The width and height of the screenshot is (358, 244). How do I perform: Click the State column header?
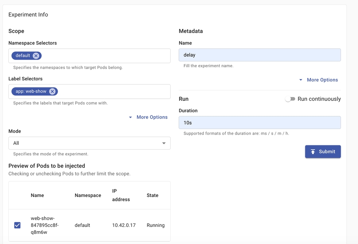point(152,195)
